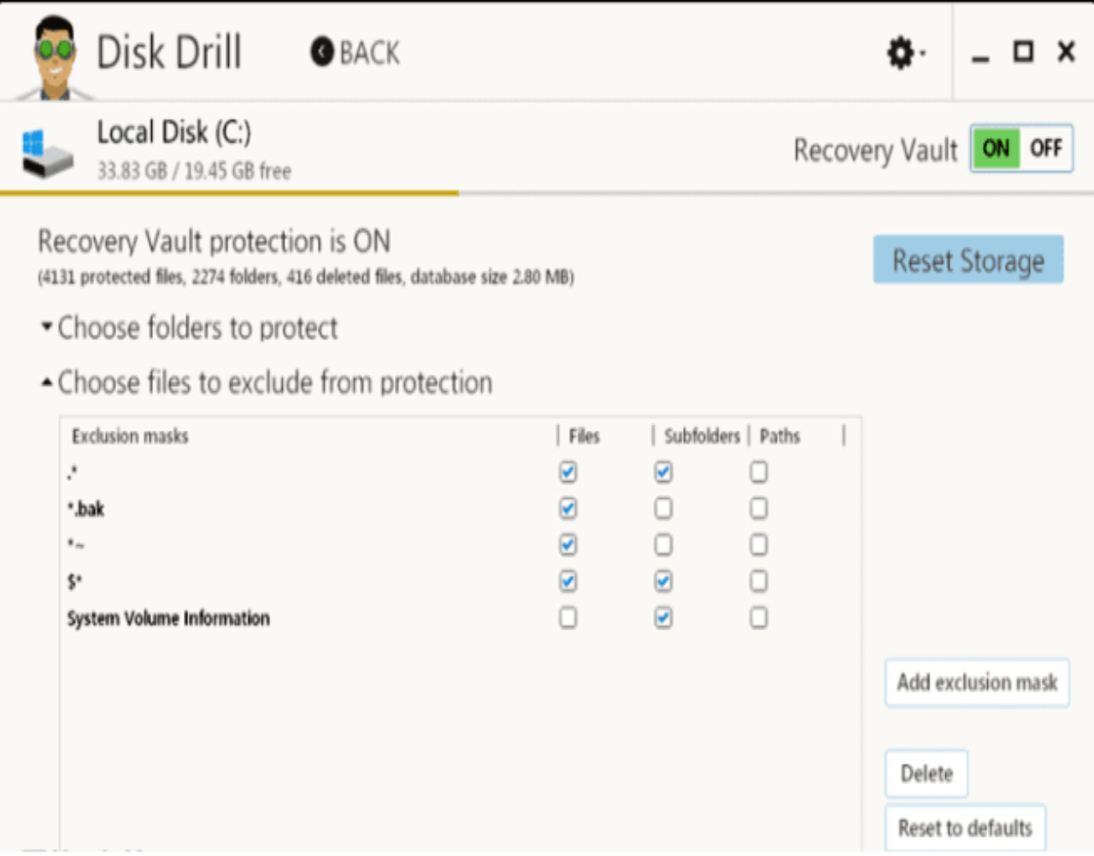Click the Exclusion masks column header
Image resolution: width=1094 pixels, height=856 pixels.
130,437
